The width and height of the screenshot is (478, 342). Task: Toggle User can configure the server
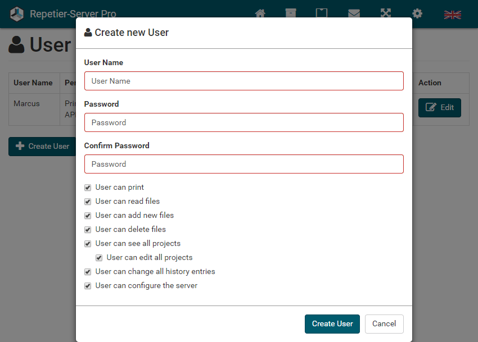(88, 286)
